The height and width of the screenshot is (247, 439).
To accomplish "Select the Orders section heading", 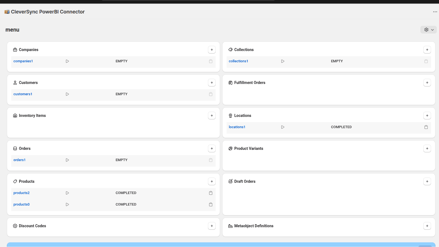I will point(25,148).
